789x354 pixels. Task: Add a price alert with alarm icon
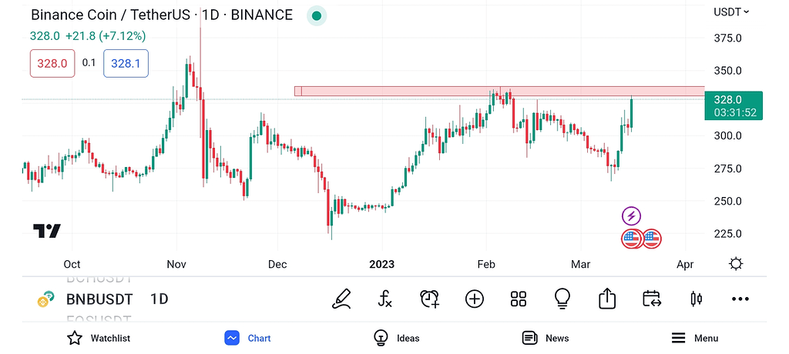pyautogui.click(x=429, y=299)
